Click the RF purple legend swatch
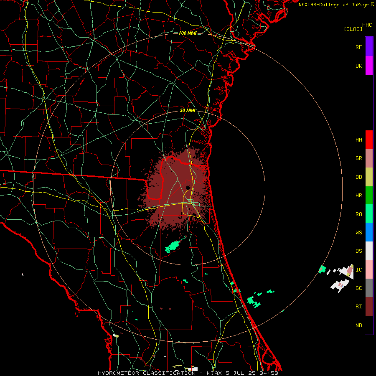The image size is (376, 376). point(369,47)
